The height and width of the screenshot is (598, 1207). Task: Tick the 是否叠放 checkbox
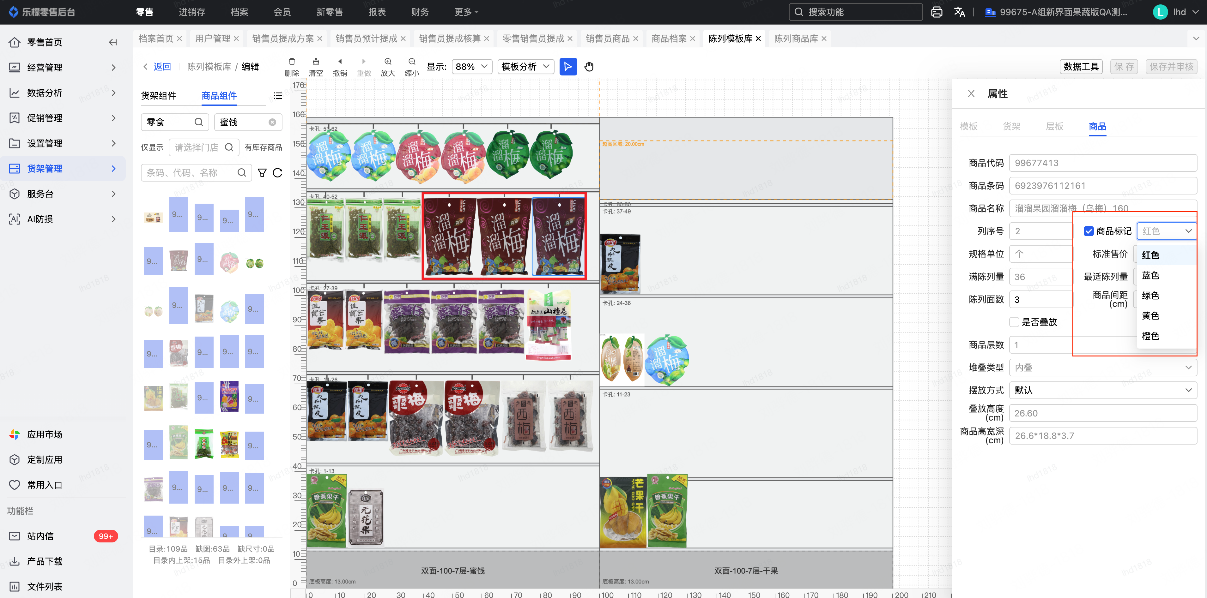[x=1015, y=322]
